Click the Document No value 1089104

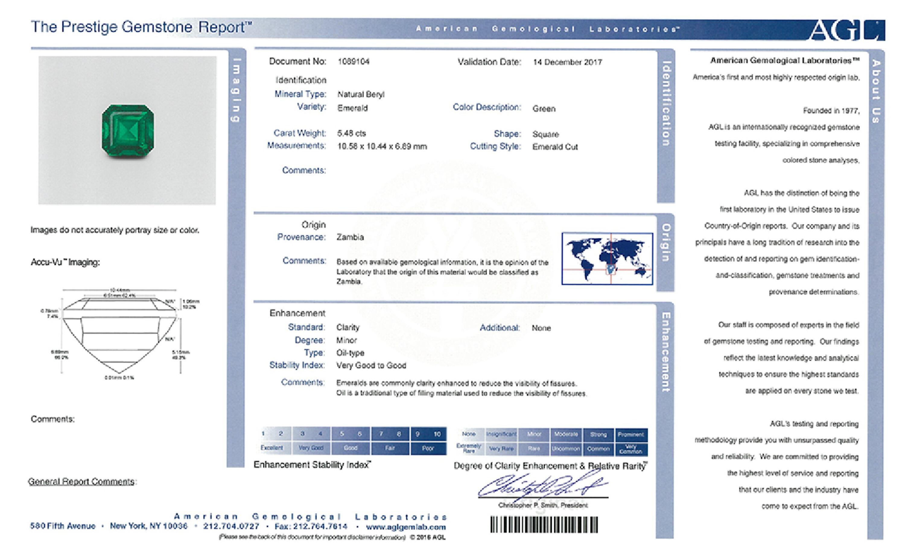coord(353,62)
